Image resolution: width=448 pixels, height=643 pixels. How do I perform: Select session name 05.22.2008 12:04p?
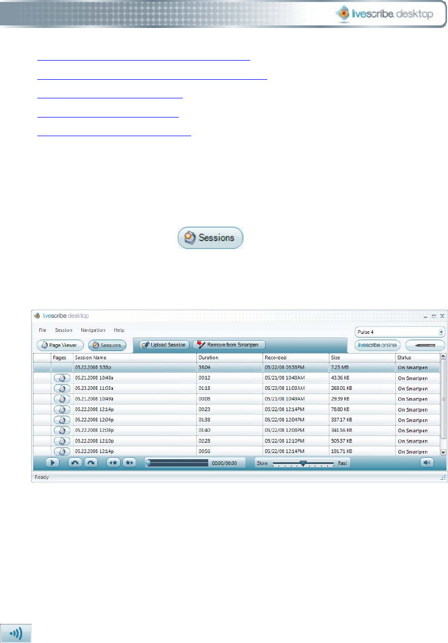point(94,420)
